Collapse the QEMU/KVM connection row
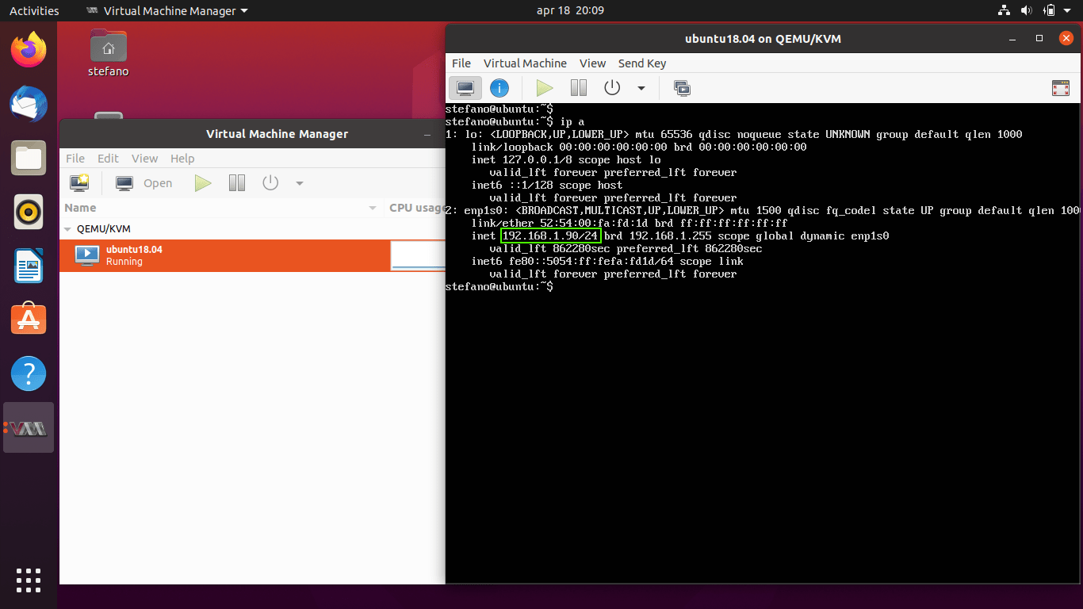 click(67, 228)
